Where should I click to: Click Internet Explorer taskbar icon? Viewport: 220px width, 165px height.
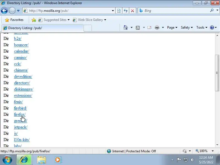pyautogui.click(x=24, y=160)
